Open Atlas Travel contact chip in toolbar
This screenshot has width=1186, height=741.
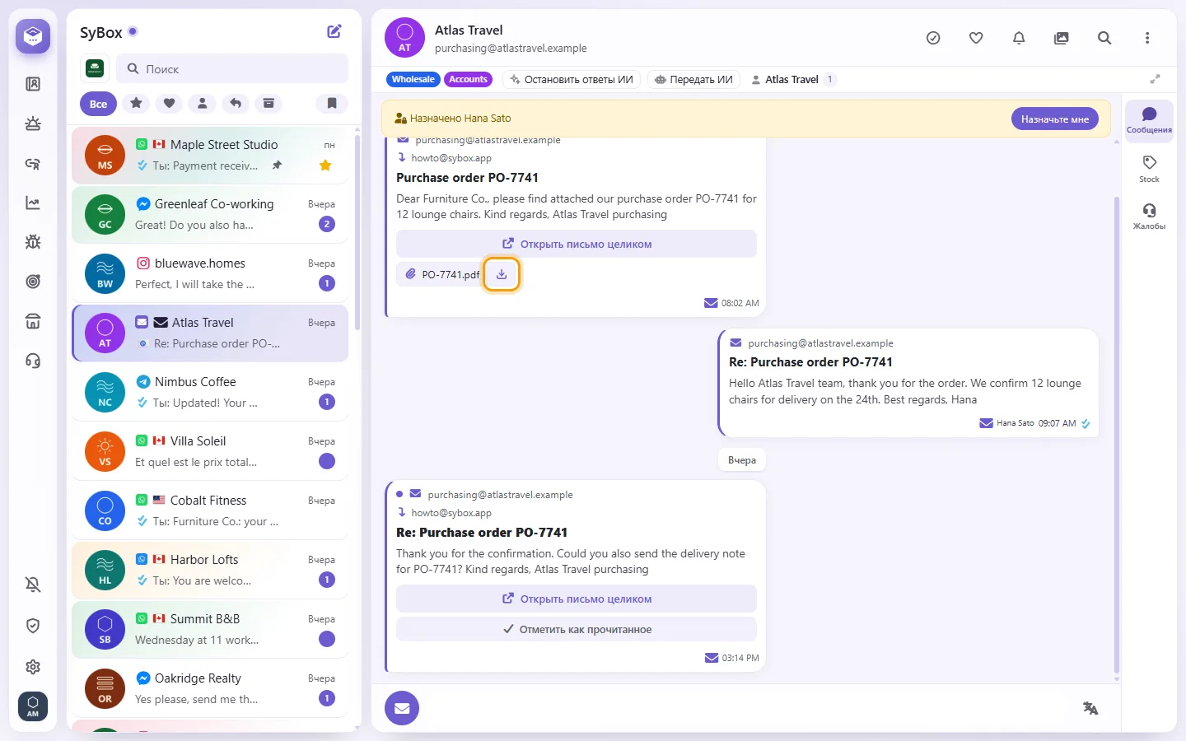[792, 79]
